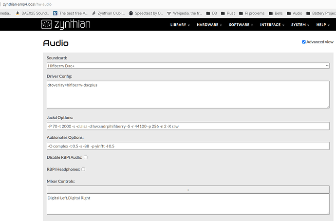Open Speedtest by Ookla bookmark
Viewport: 336px width, 221px height.
(146, 13)
